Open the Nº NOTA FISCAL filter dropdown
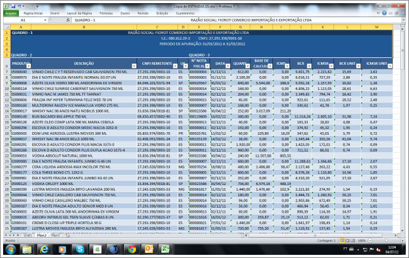This screenshot has width=409, height=258. pyautogui.click(x=208, y=66)
